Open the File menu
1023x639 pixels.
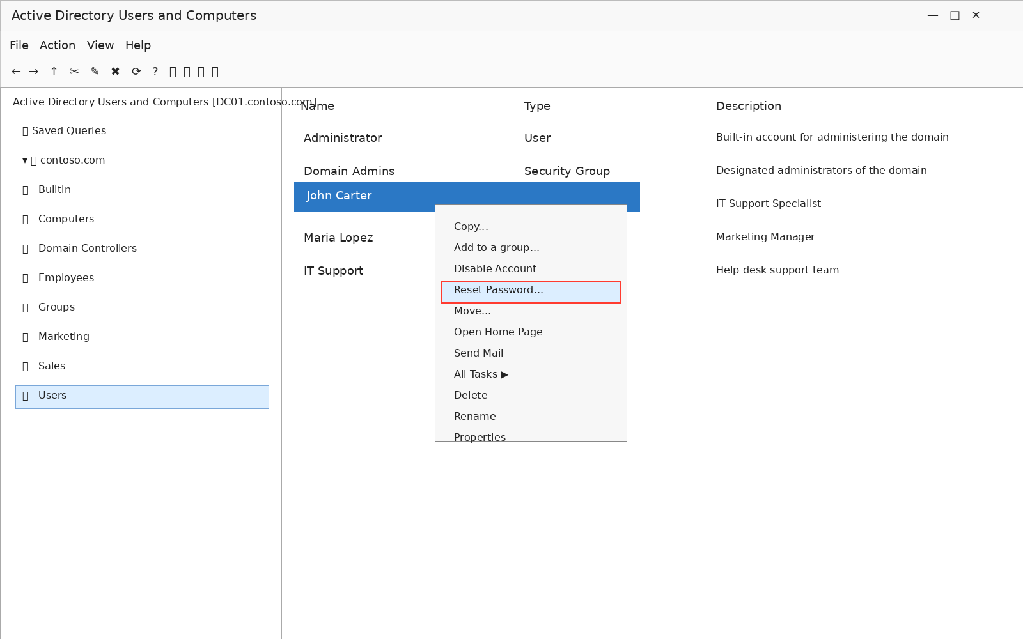19,45
